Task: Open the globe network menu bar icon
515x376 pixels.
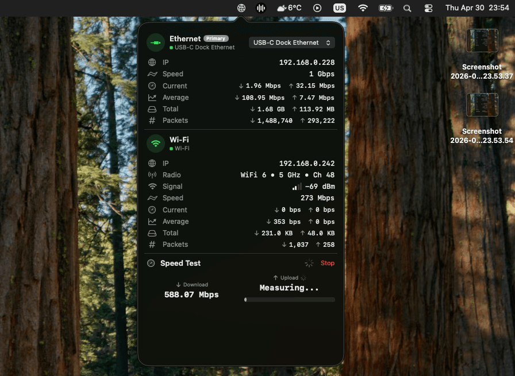Action: [x=241, y=8]
